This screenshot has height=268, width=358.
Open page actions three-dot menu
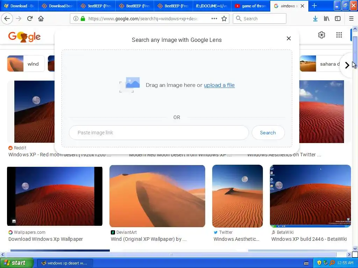pos(214,18)
